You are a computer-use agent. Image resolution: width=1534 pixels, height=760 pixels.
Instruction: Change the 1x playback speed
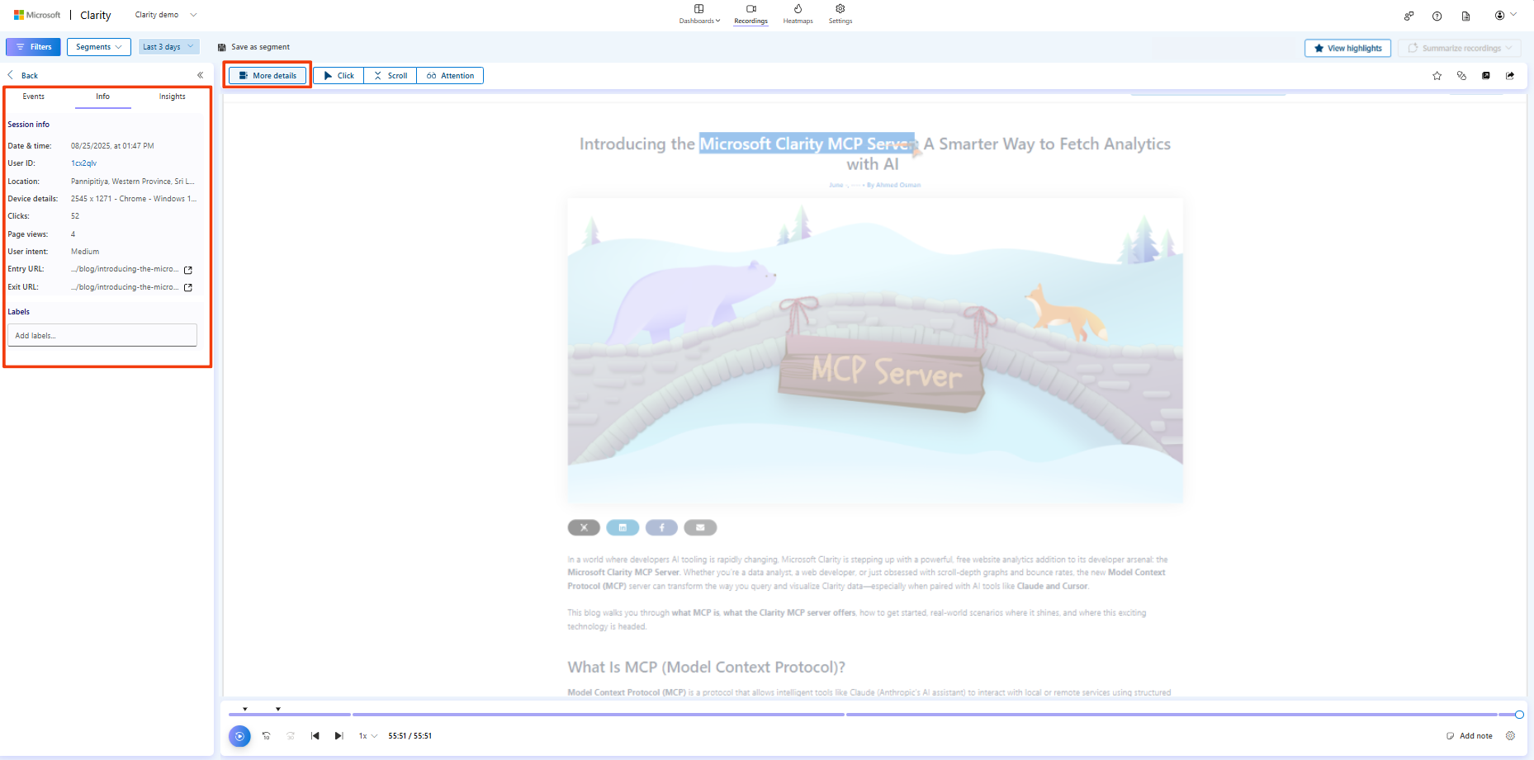[367, 736]
